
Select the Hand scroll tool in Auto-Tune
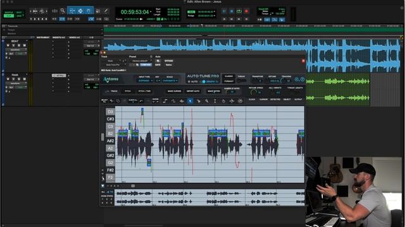(223, 101)
